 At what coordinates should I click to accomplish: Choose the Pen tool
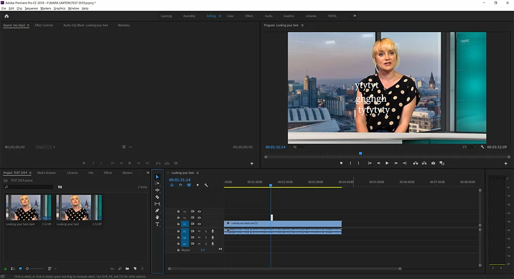(157, 211)
